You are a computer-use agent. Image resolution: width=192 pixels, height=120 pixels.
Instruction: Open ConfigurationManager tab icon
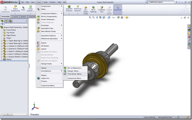[10, 21]
